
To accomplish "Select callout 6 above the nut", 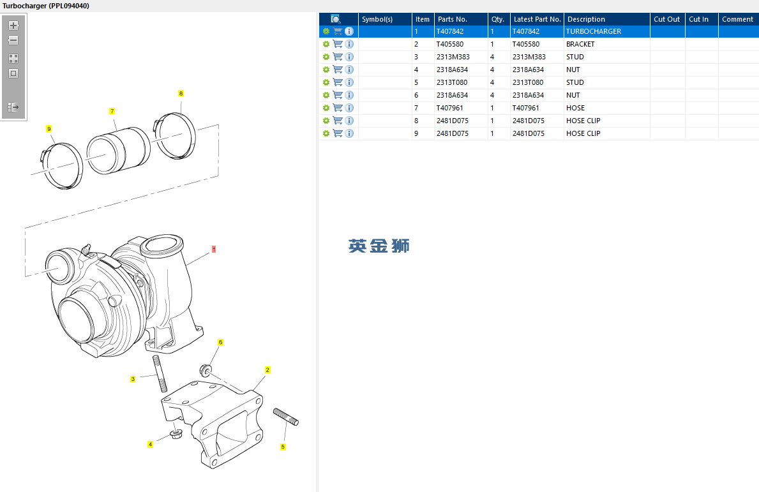I will tap(220, 342).
